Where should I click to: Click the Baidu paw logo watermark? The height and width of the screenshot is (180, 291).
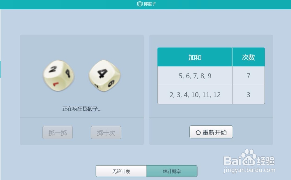(249, 157)
